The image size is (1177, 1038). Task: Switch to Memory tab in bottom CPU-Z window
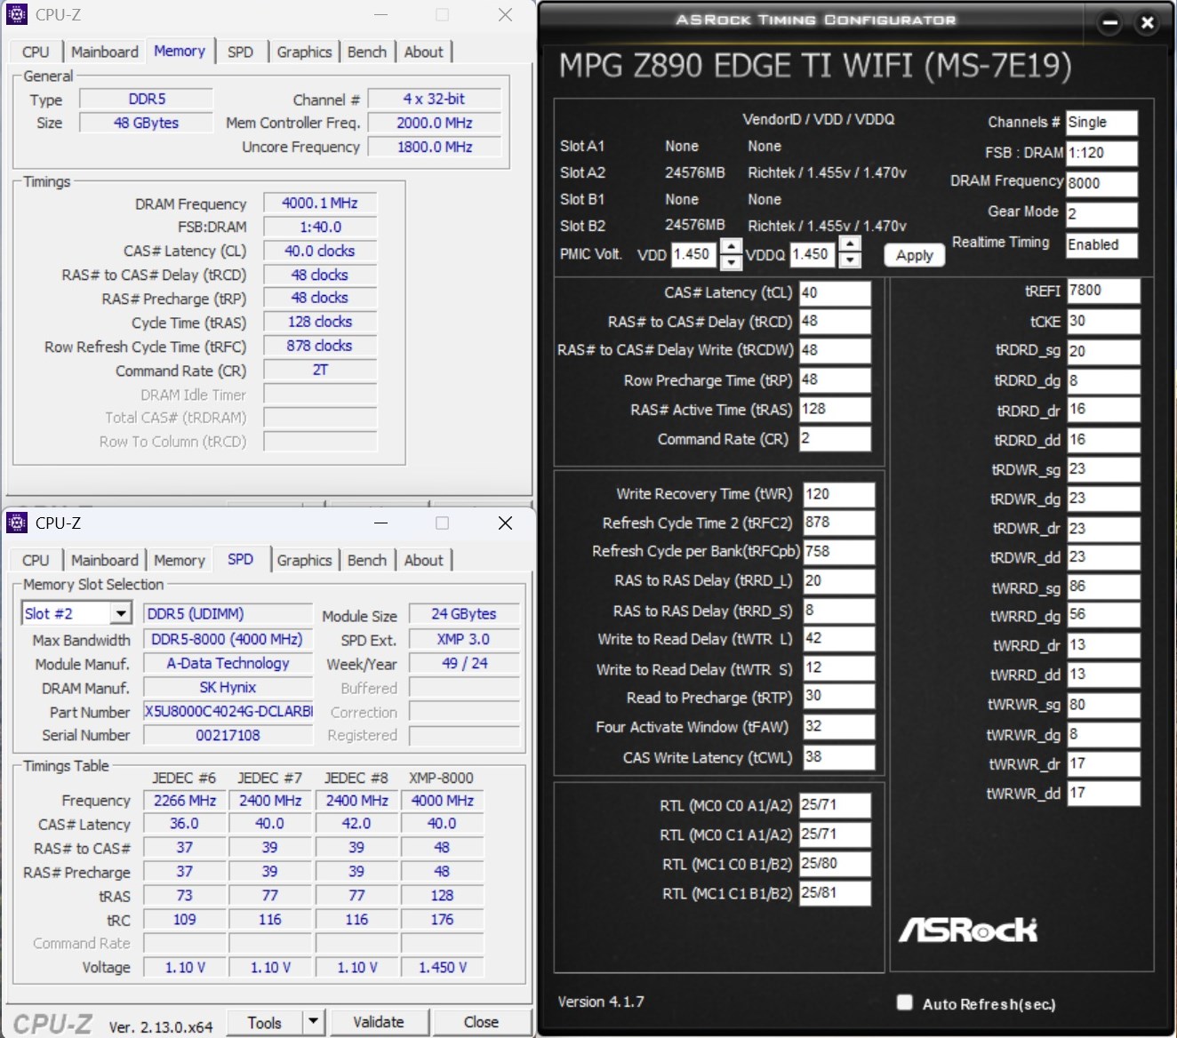coord(180,560)
